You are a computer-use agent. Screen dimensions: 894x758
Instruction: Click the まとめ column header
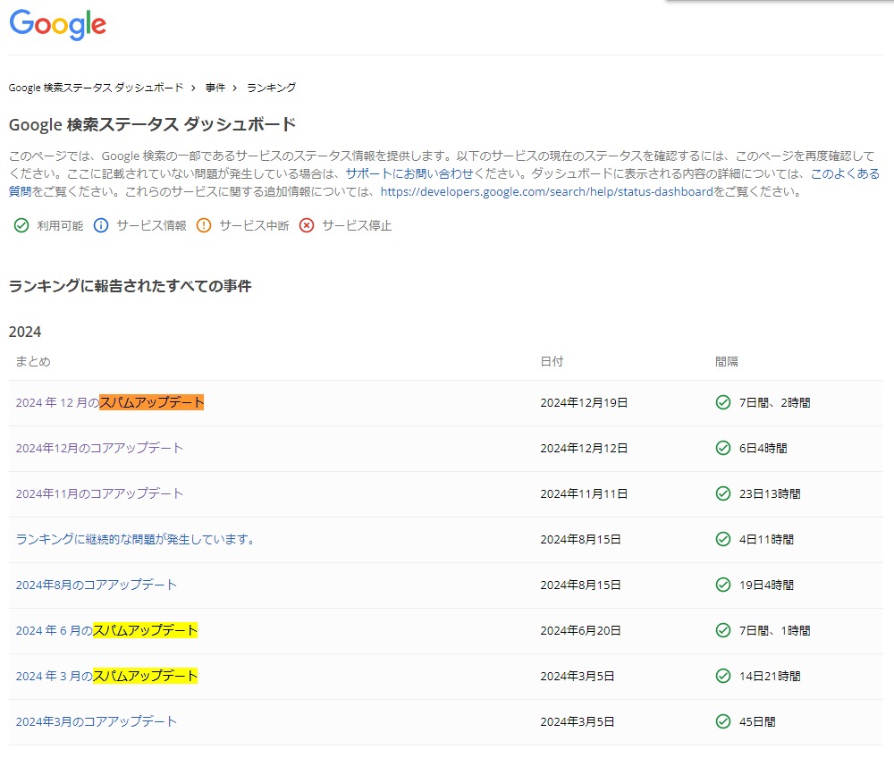(x=33, y=361)
